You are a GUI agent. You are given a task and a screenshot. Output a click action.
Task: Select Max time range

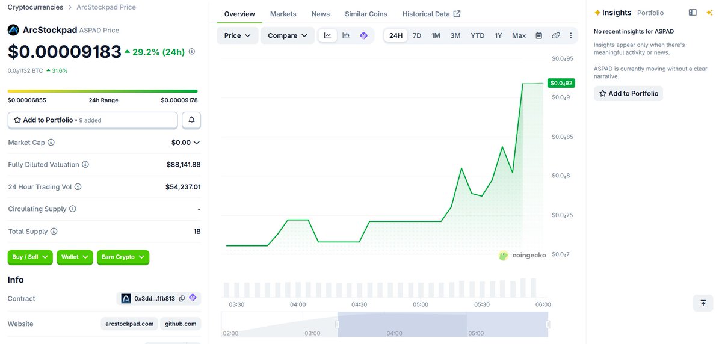[x=519, y=35]
